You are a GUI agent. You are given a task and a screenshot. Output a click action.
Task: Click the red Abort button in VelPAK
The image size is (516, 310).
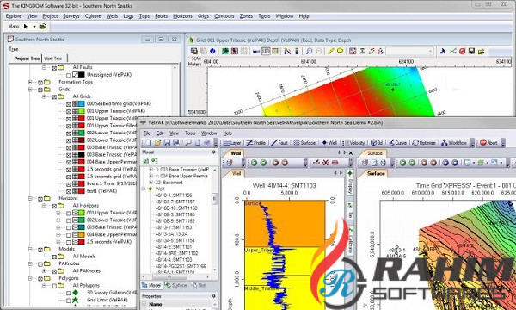(488, 143)
